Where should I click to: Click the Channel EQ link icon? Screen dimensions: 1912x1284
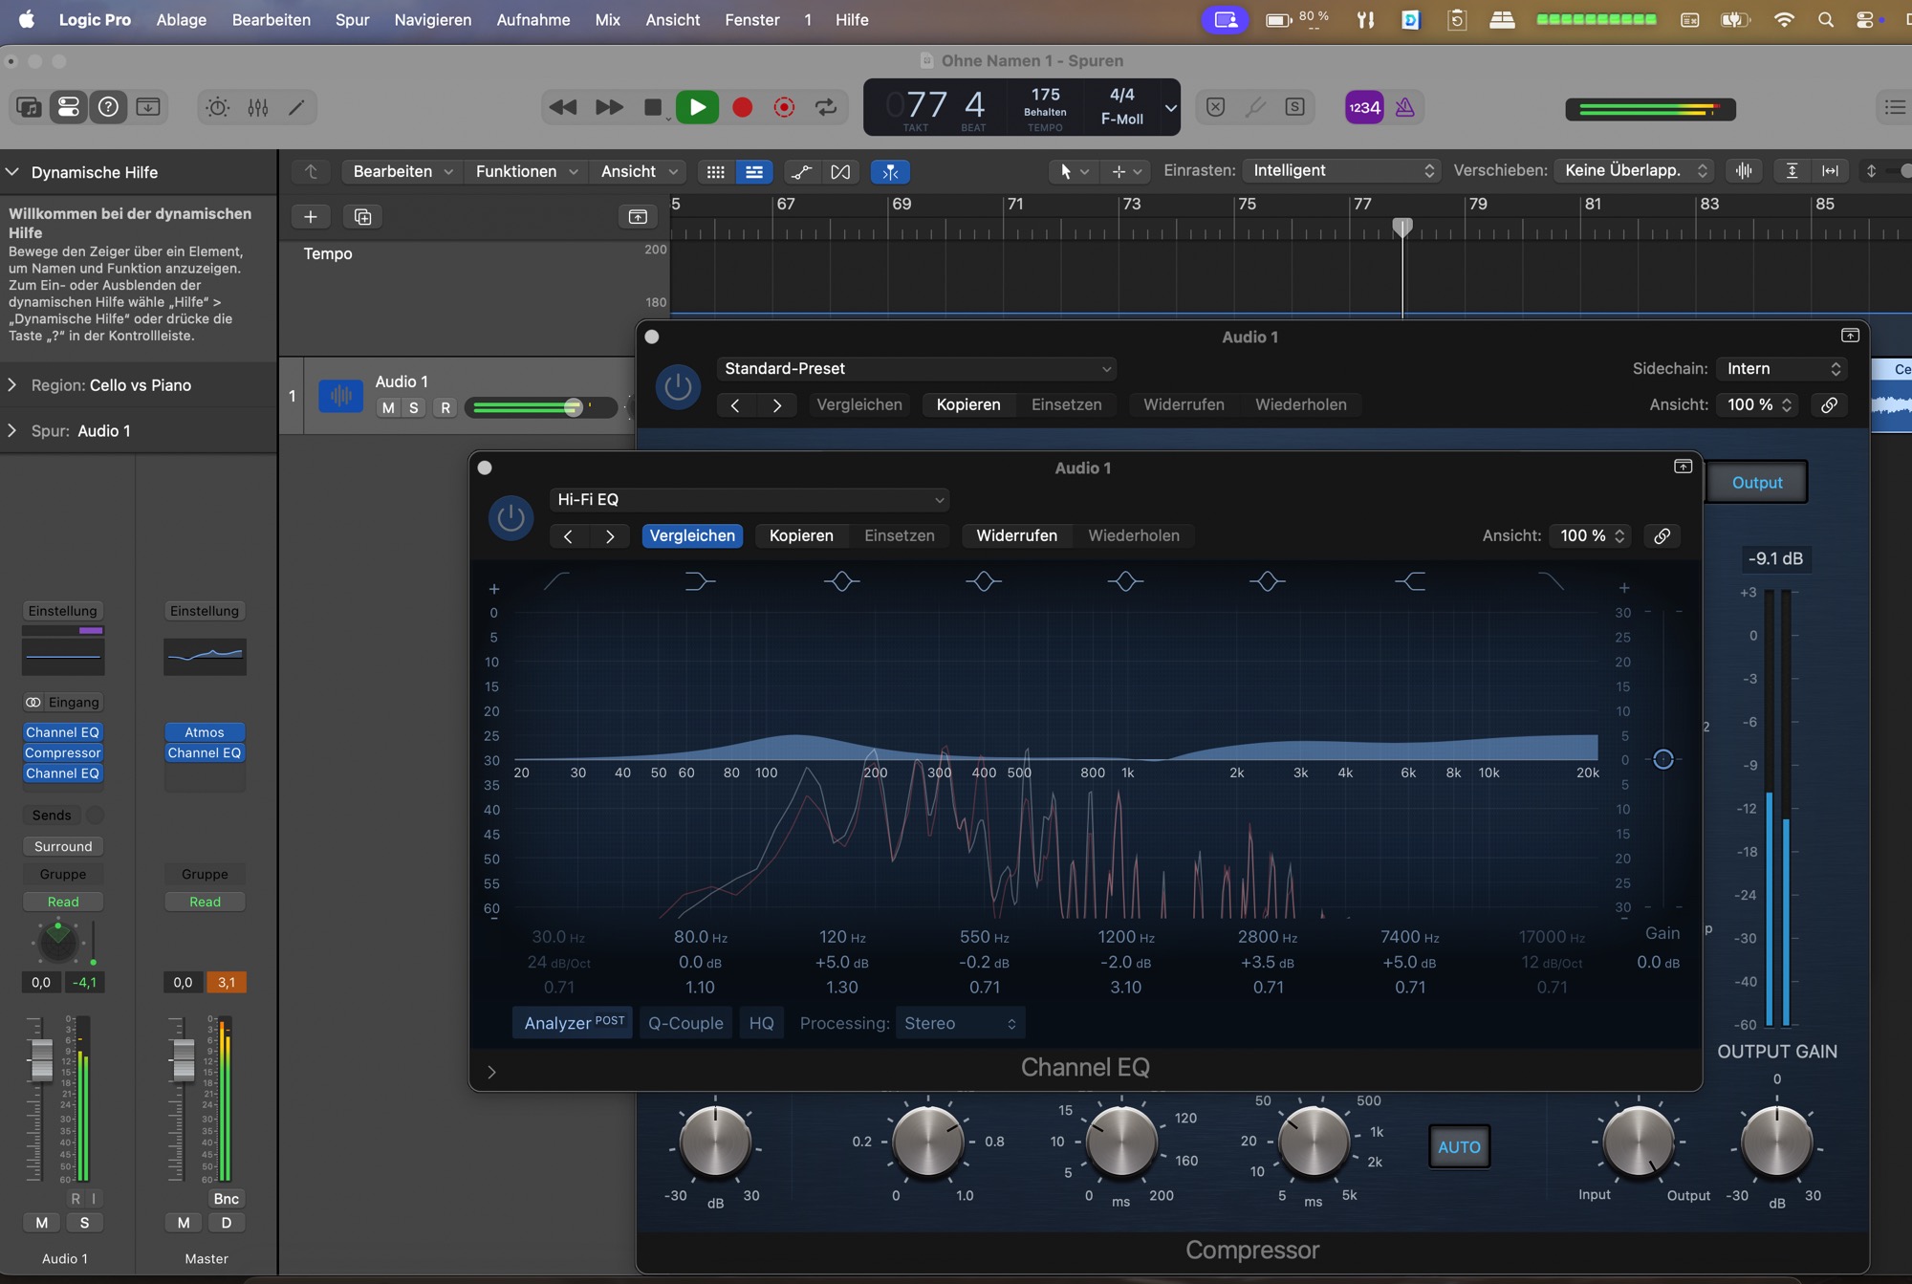coord(1662,535)
